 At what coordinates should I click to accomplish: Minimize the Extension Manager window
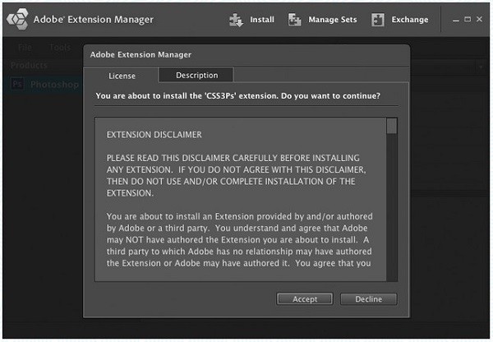456,20
